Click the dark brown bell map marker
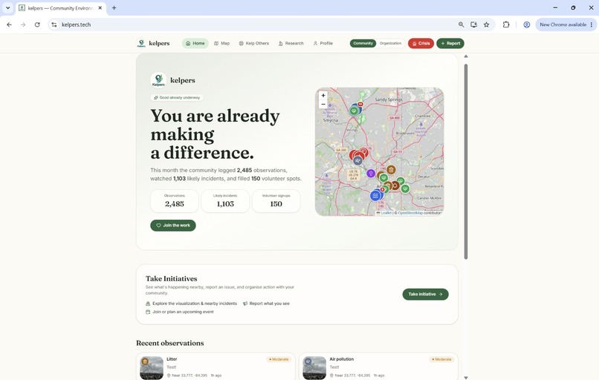Viewport: 599px width, 380px height. (395, 186)
